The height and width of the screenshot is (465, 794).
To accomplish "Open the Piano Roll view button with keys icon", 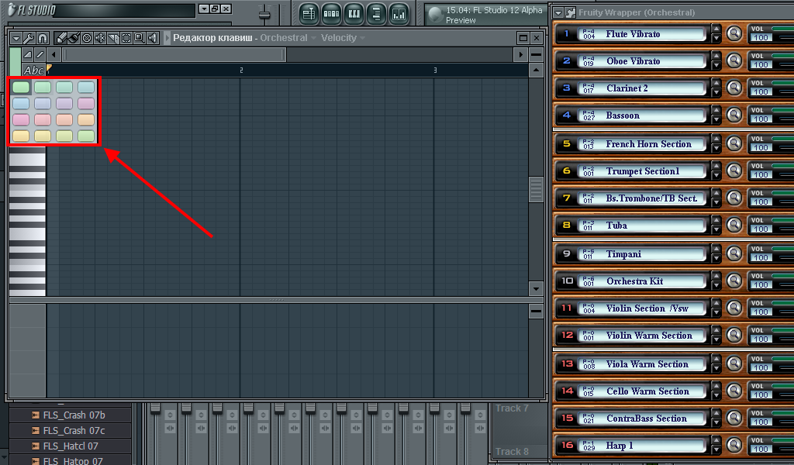I will (x=354, y=14).
